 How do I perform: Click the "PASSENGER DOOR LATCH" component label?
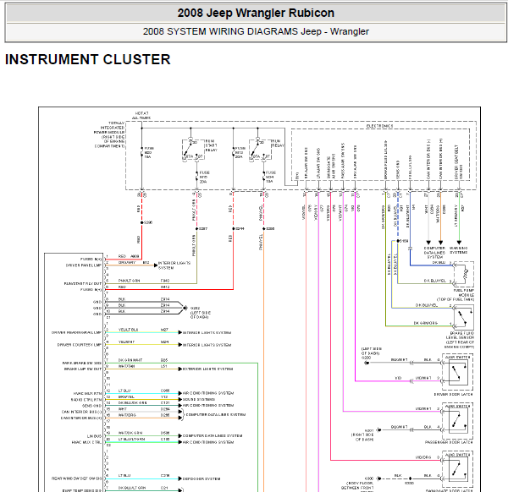[449, 442]
